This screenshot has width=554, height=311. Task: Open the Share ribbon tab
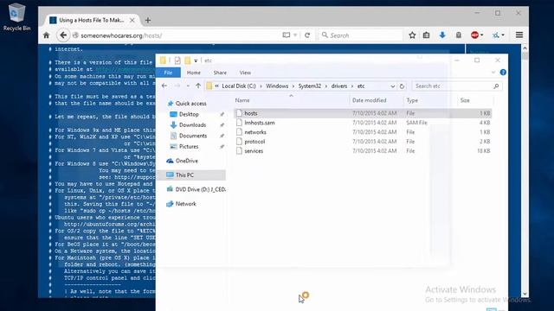click(x=220, y=73)
